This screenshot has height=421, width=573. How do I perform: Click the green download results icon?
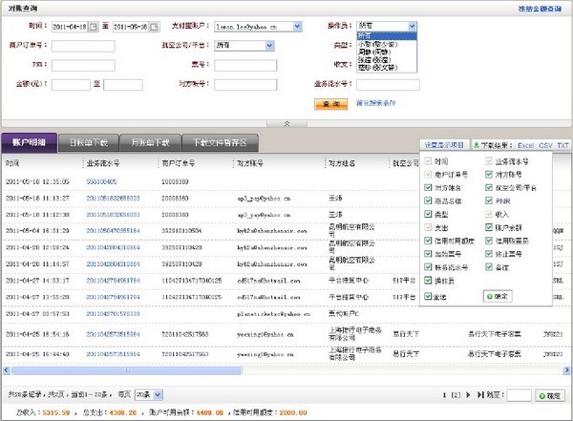pos(476,145)
